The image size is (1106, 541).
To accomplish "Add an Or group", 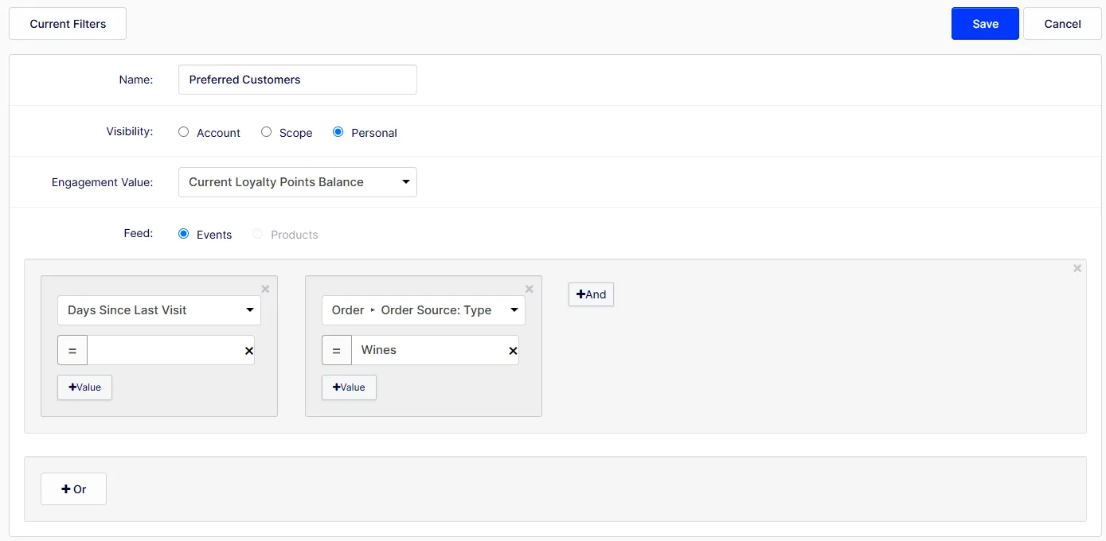I will pyautogui.click(x=73, y=489).
